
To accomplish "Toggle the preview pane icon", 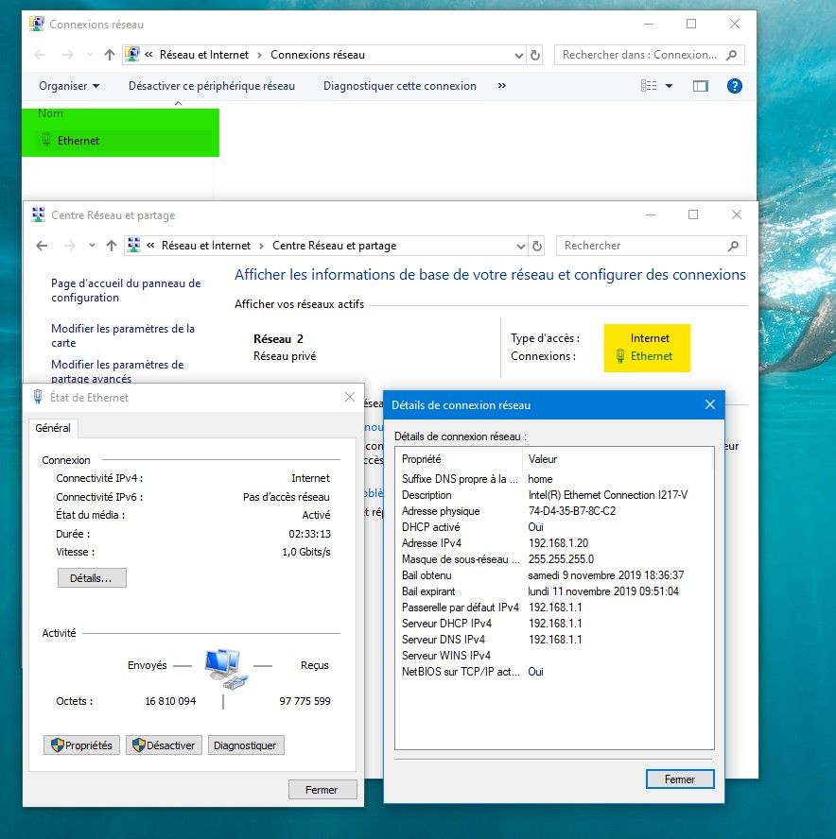I will tap(700, 86).
